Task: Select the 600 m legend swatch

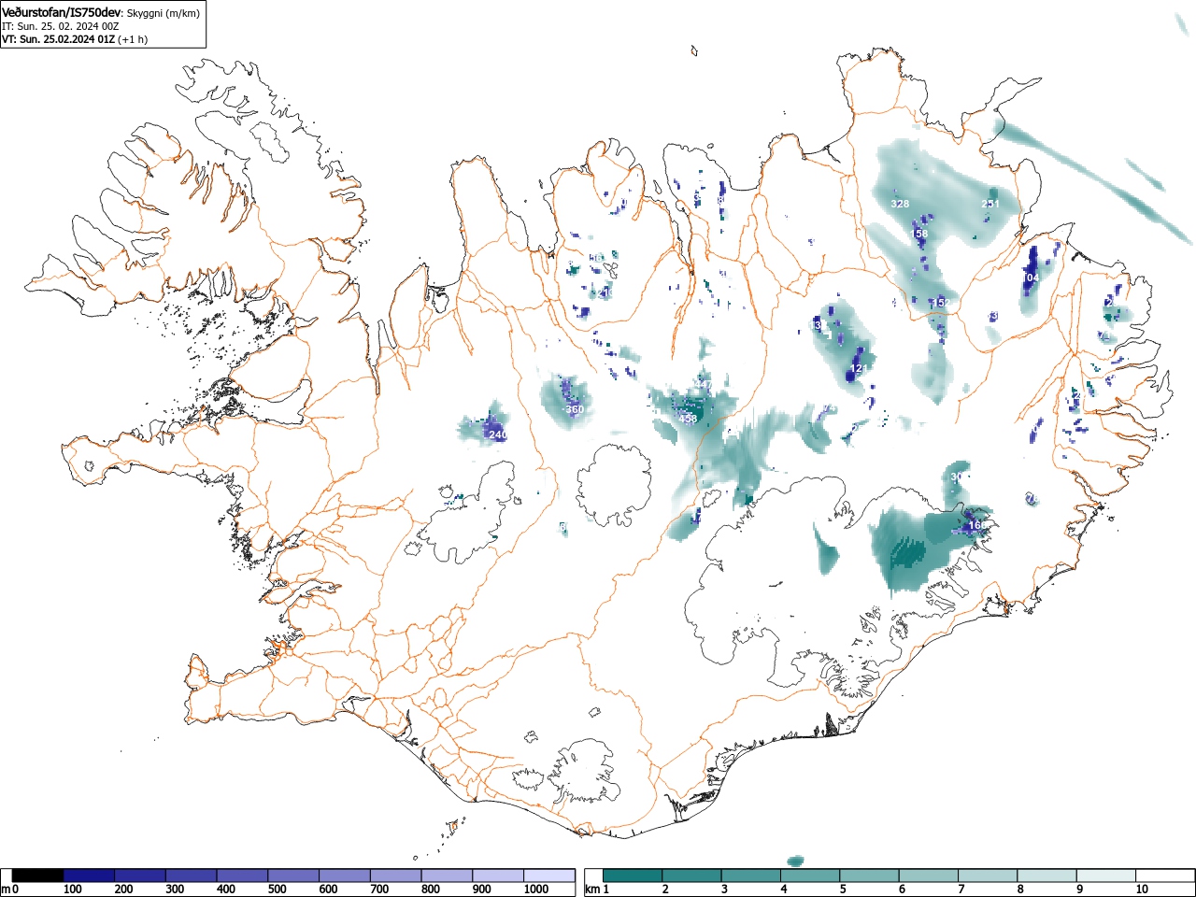Action: (345, 876)
